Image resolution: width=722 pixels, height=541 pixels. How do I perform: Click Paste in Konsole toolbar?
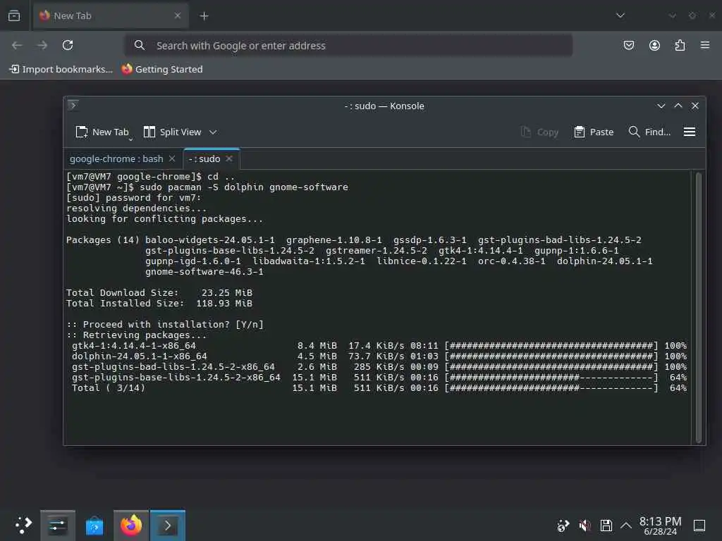[x=594, y=132]
